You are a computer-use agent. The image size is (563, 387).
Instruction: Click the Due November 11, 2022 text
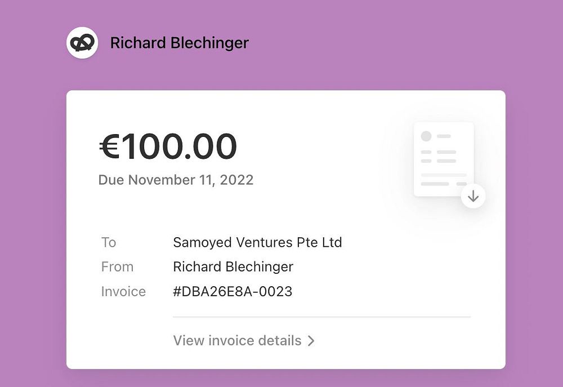[176, 180]
